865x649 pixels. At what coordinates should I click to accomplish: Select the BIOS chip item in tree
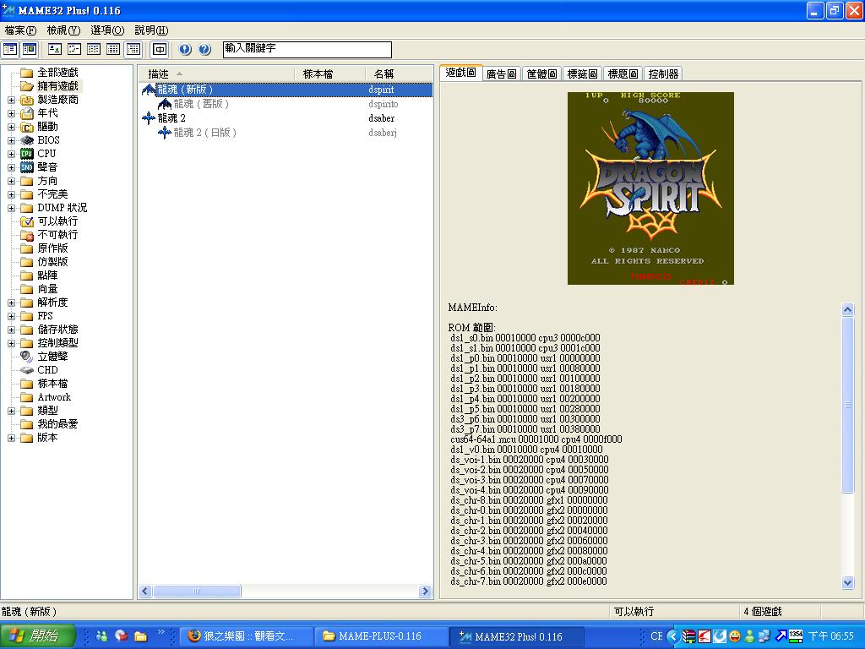pos(47,140)
